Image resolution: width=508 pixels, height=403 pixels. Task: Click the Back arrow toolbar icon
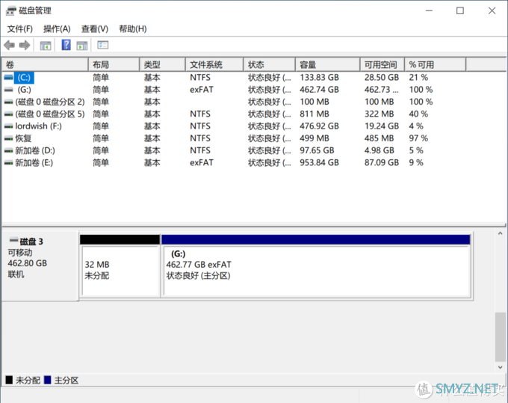click(x=10, y=45)
